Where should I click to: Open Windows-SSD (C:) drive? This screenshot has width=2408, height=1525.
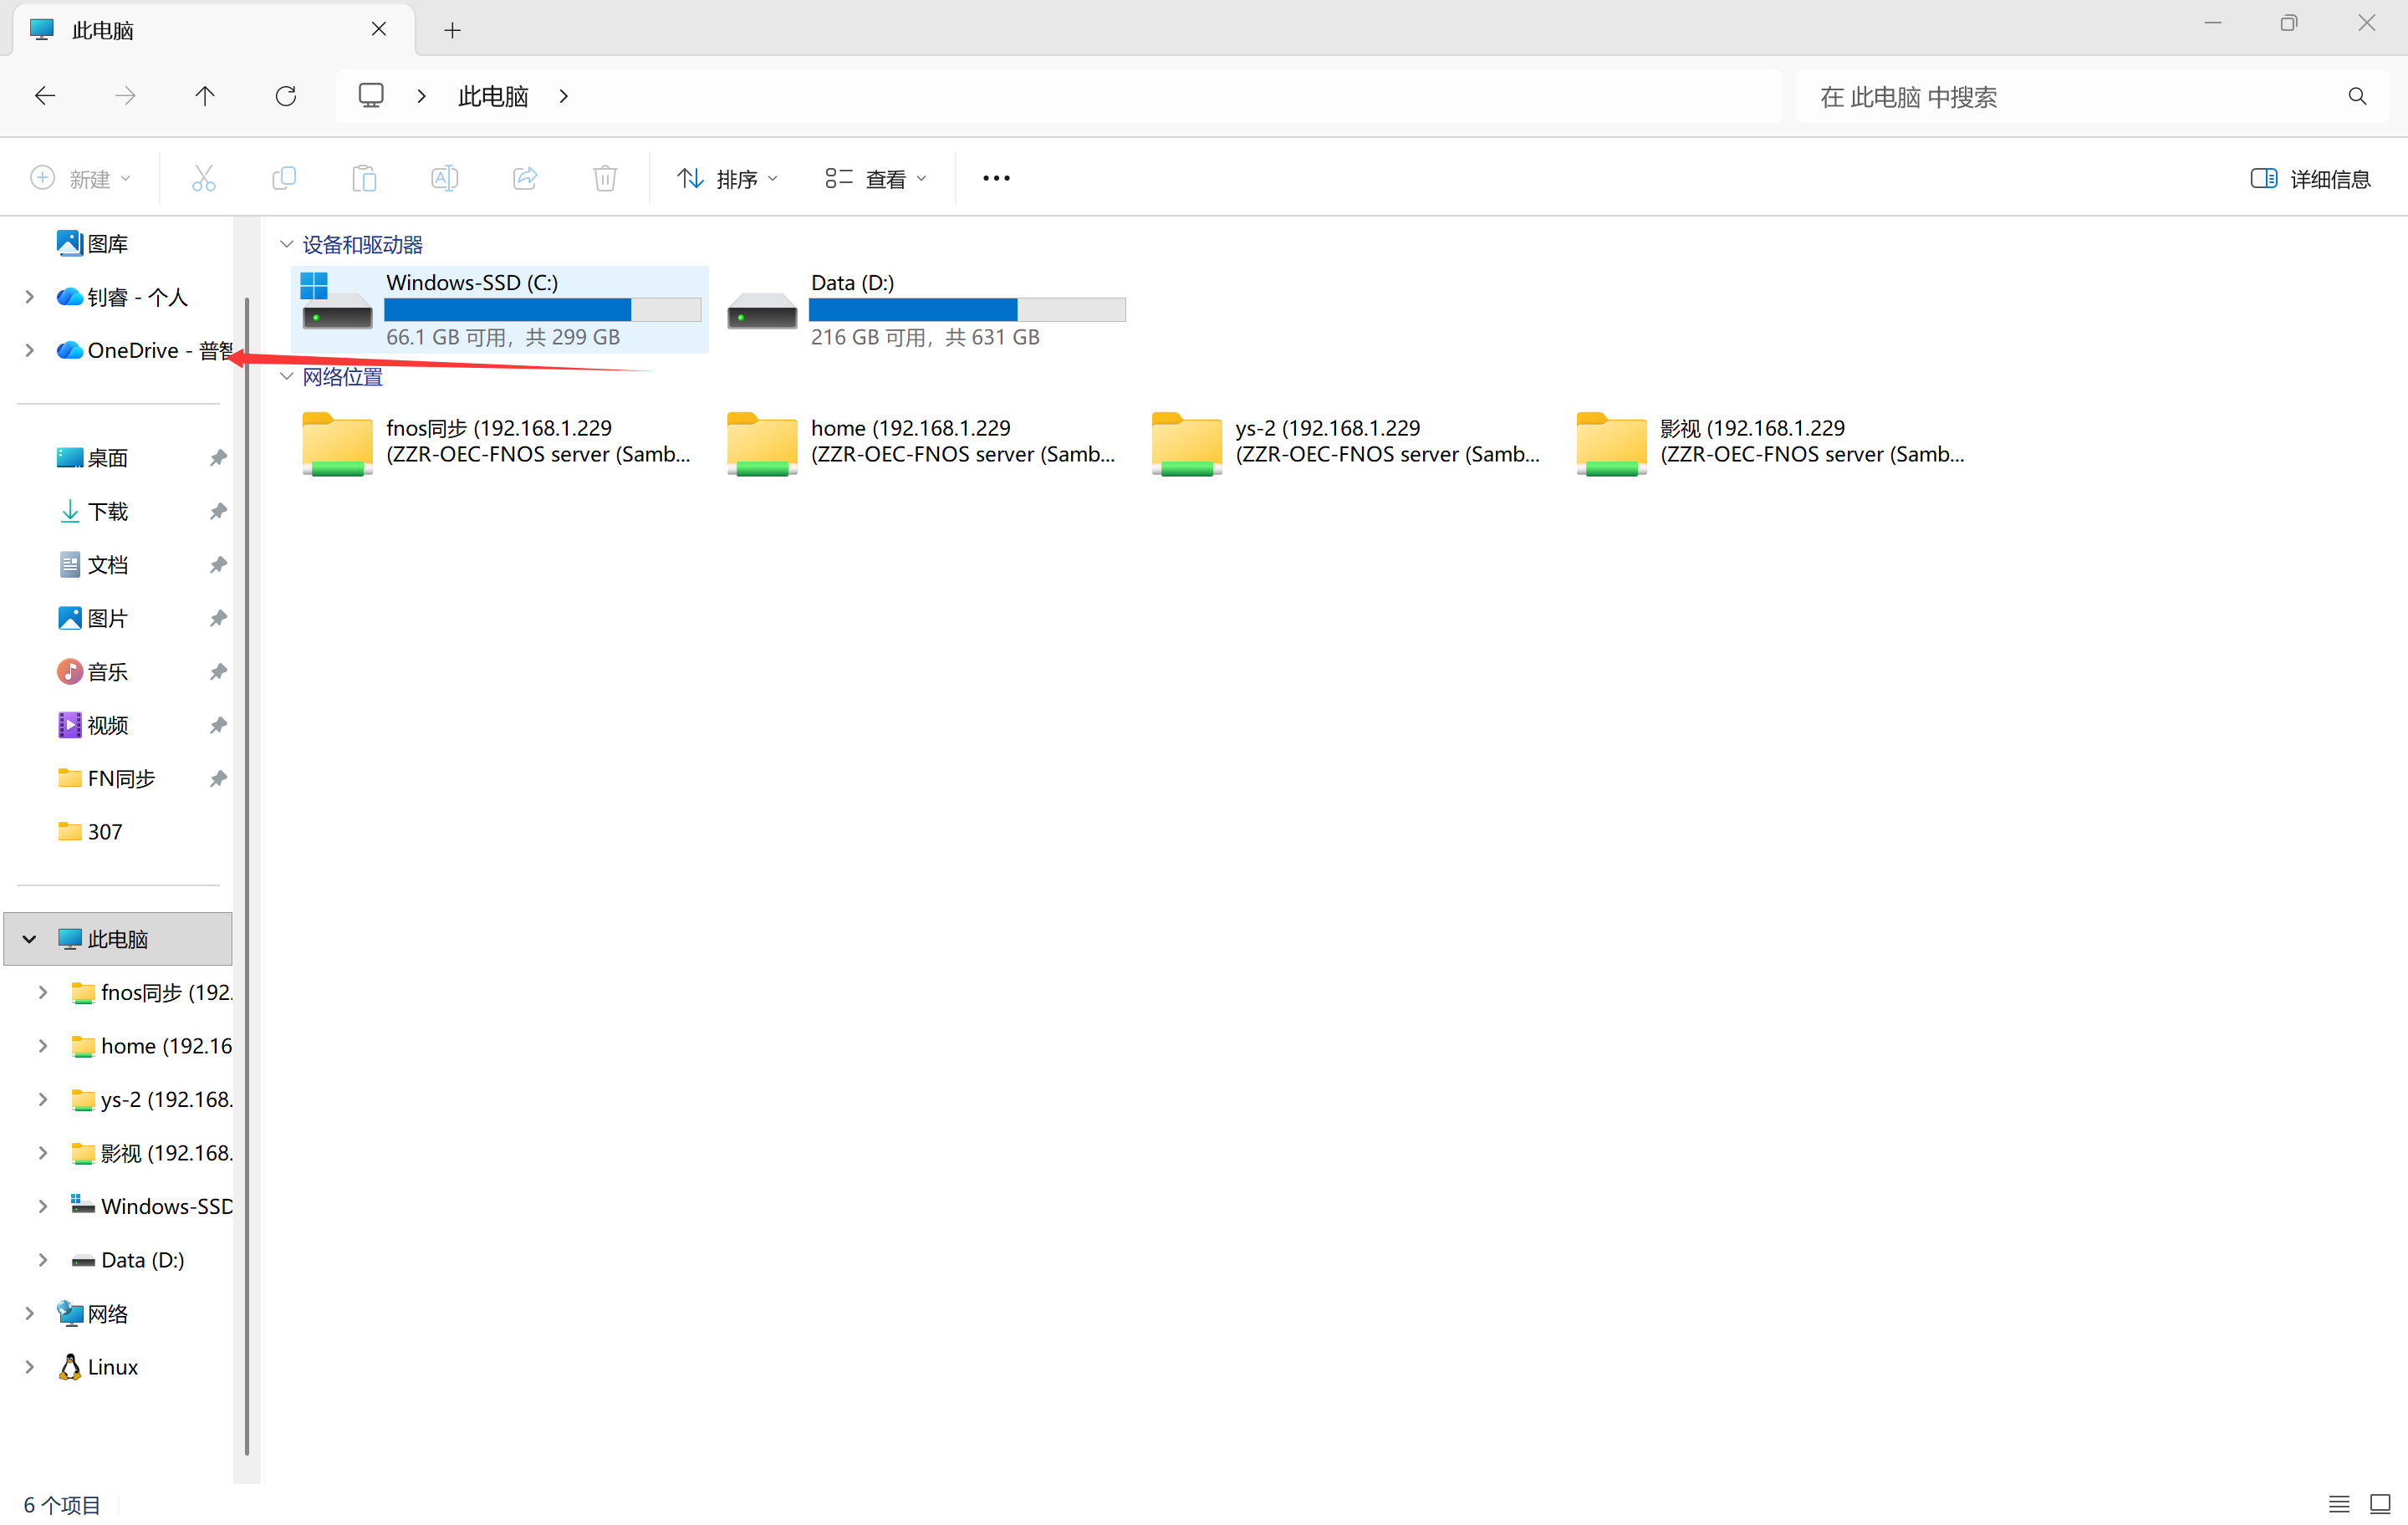500,309
